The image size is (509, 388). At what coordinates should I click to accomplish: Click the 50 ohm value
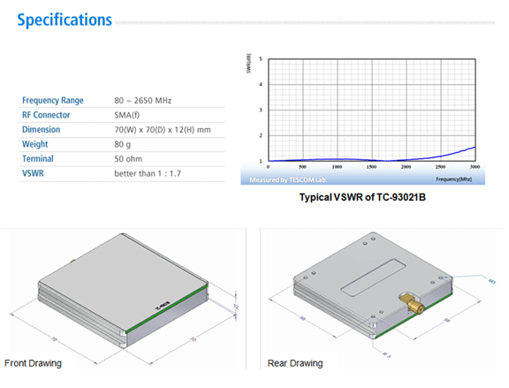pos(128,159)
